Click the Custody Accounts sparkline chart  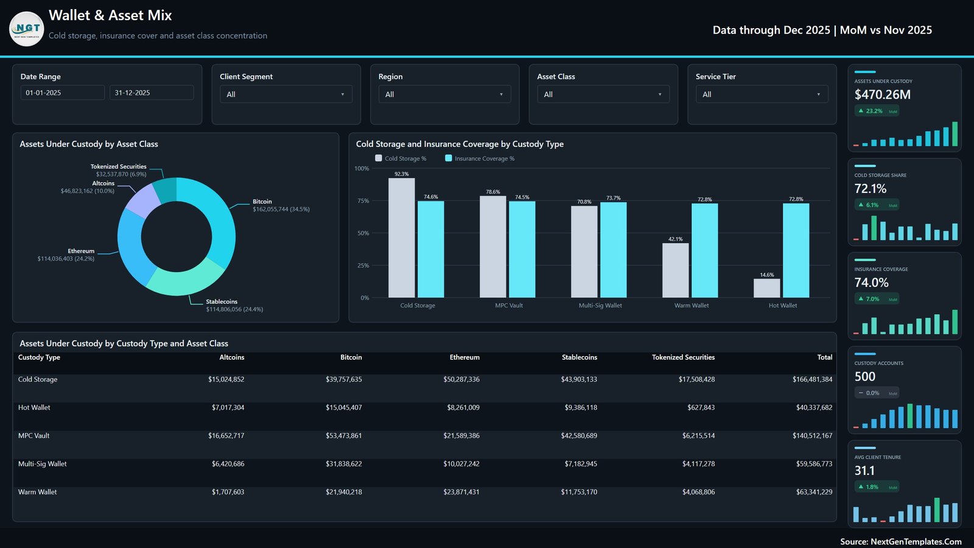905,416
